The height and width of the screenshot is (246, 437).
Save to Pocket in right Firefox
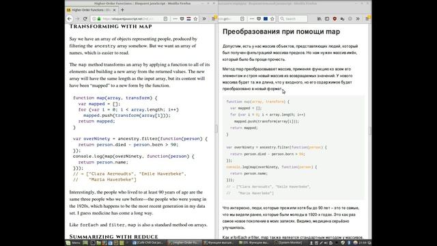(x=259, y=18)
